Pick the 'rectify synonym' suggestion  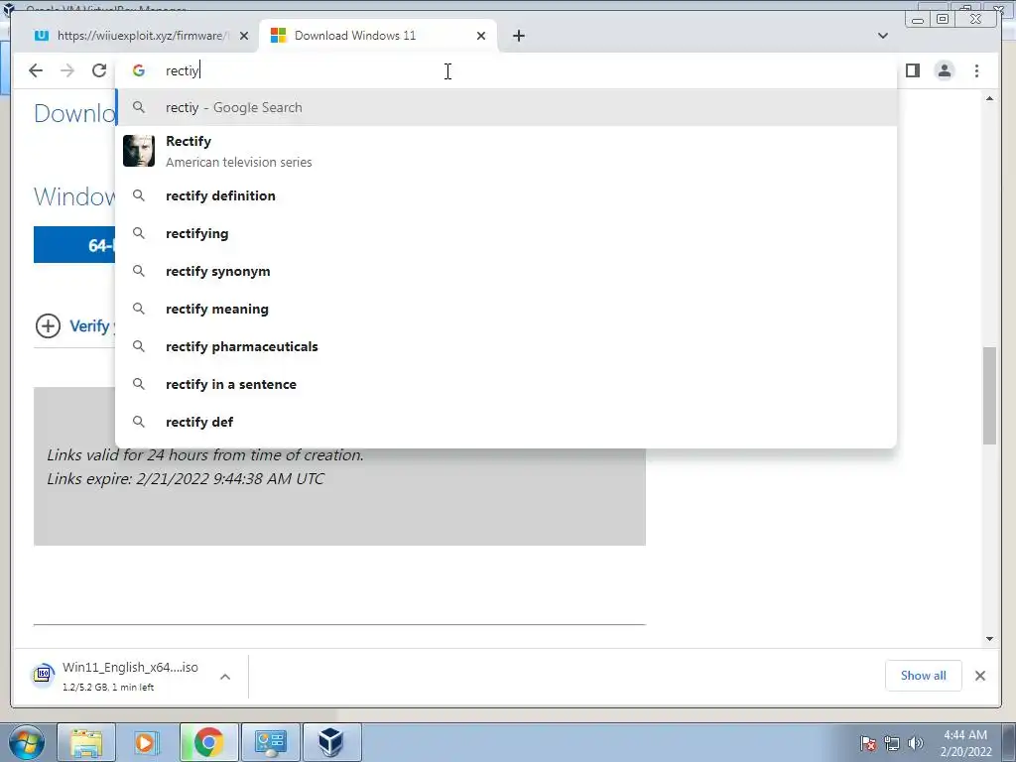click(x=507, y=271)
